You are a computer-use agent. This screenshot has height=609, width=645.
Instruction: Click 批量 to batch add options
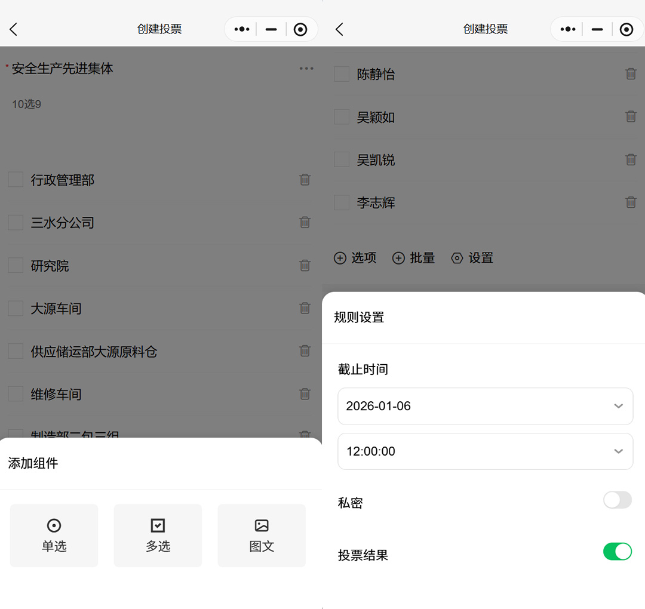point(413,258)
